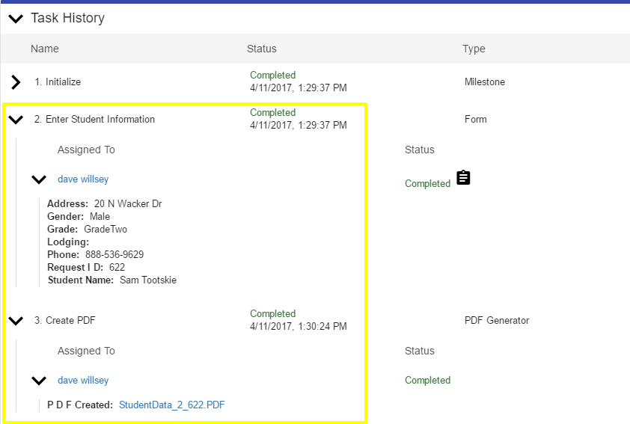Click the Student Name value Sam Tootskie
Image resolution: width=630 pixels, height=424 pixels.
pos(148,280)
